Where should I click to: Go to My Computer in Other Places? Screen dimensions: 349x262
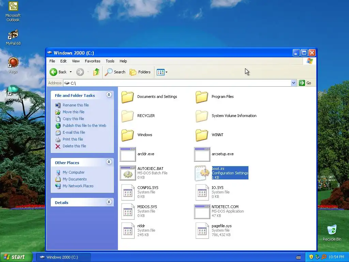pos(74,172)
